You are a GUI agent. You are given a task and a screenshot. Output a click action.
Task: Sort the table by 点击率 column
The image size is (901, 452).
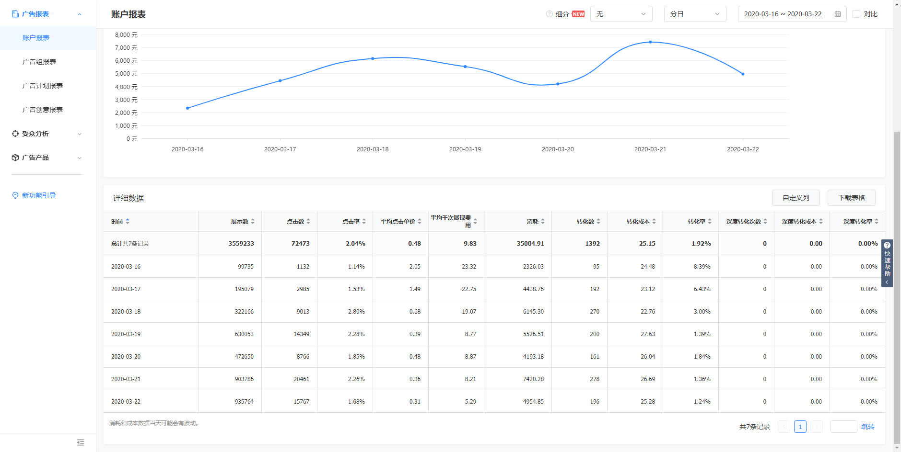(x=364, y=222)
